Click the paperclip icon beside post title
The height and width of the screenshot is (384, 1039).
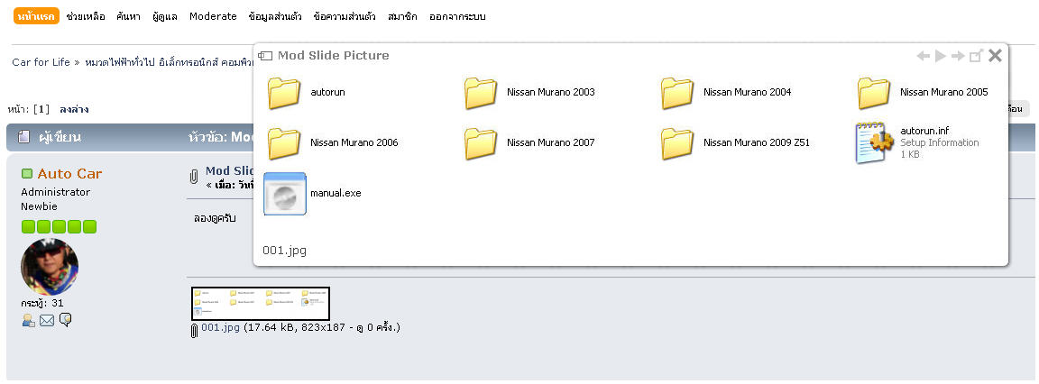click(x=194, y=177)
